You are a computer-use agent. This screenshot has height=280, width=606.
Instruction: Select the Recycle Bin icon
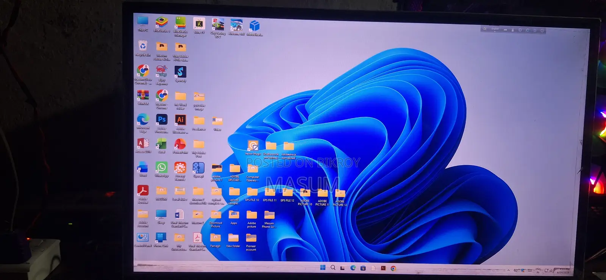click(x=143, y=48)
